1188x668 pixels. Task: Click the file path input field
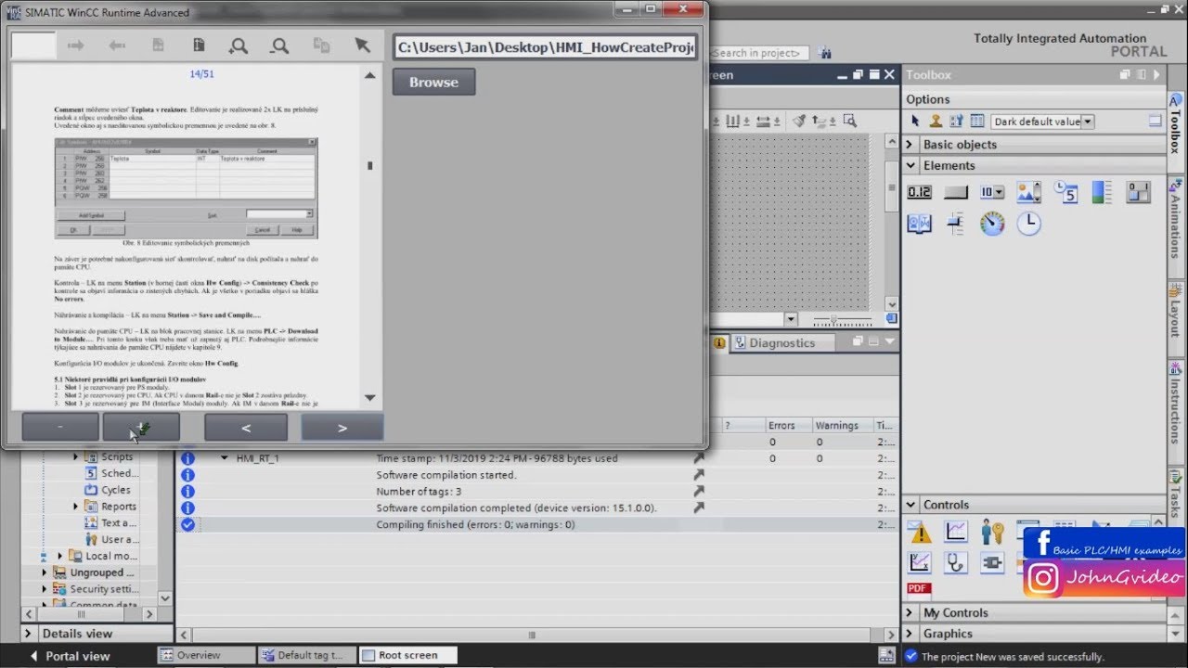(545, 47)
